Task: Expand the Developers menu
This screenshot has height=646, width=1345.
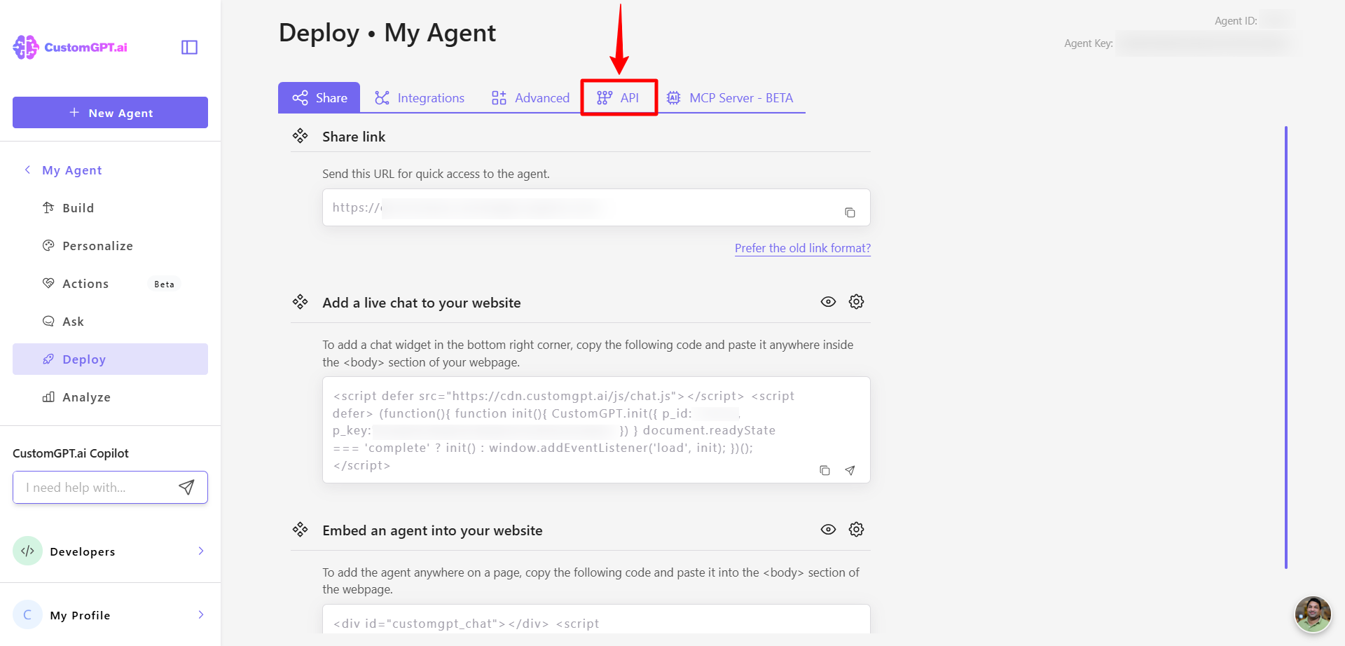Action: pyautogui.click(x=110, y=551)
